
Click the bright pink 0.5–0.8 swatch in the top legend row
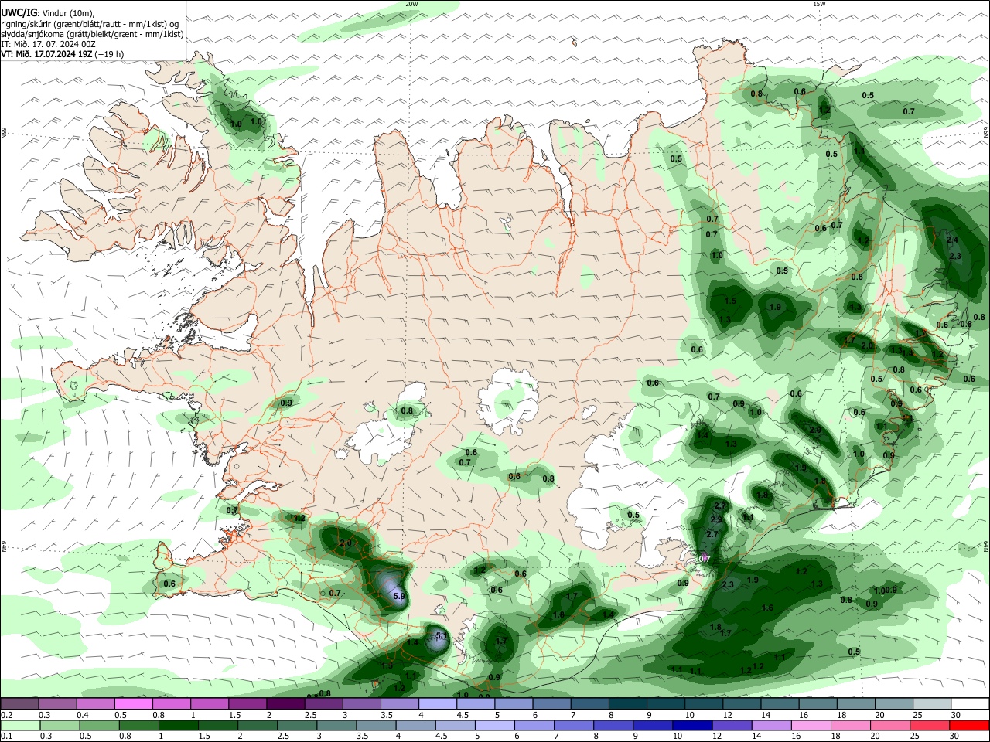(x=133, y=704)
